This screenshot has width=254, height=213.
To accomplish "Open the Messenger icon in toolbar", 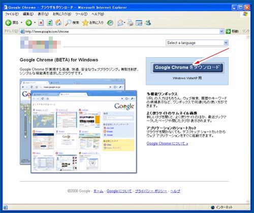I will [x=148, y=23].
